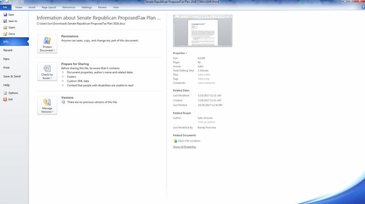Click the Undo icon in Quick Access Toolbar
This screenshot has width=365, height=204.
point(11,2)
